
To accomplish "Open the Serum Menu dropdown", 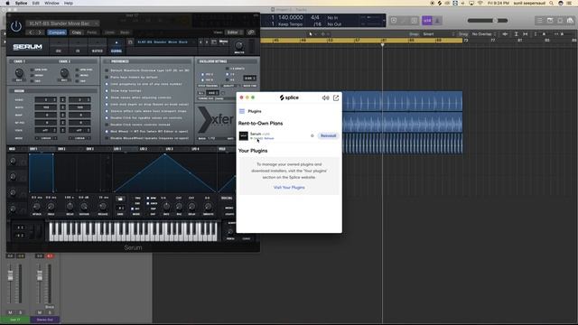I will [x=223, y=42].
